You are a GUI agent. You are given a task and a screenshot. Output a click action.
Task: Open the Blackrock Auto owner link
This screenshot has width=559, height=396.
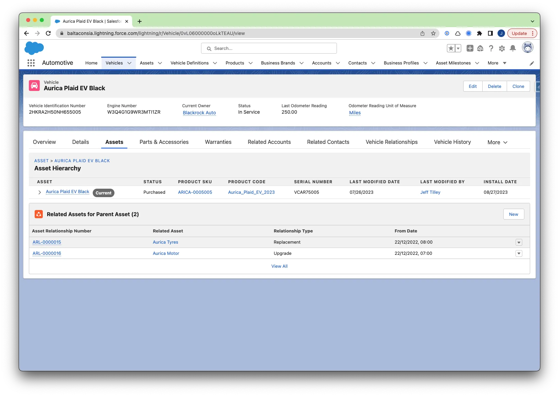coord(199,113)
